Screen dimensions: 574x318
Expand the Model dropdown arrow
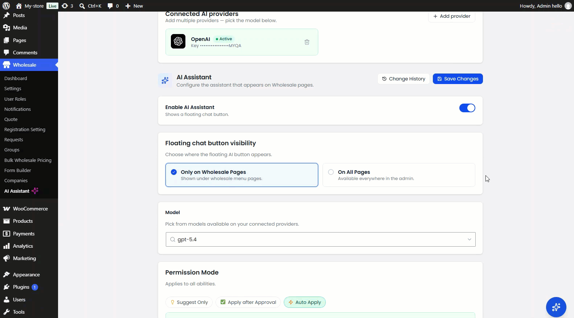(x=469, y=239)
